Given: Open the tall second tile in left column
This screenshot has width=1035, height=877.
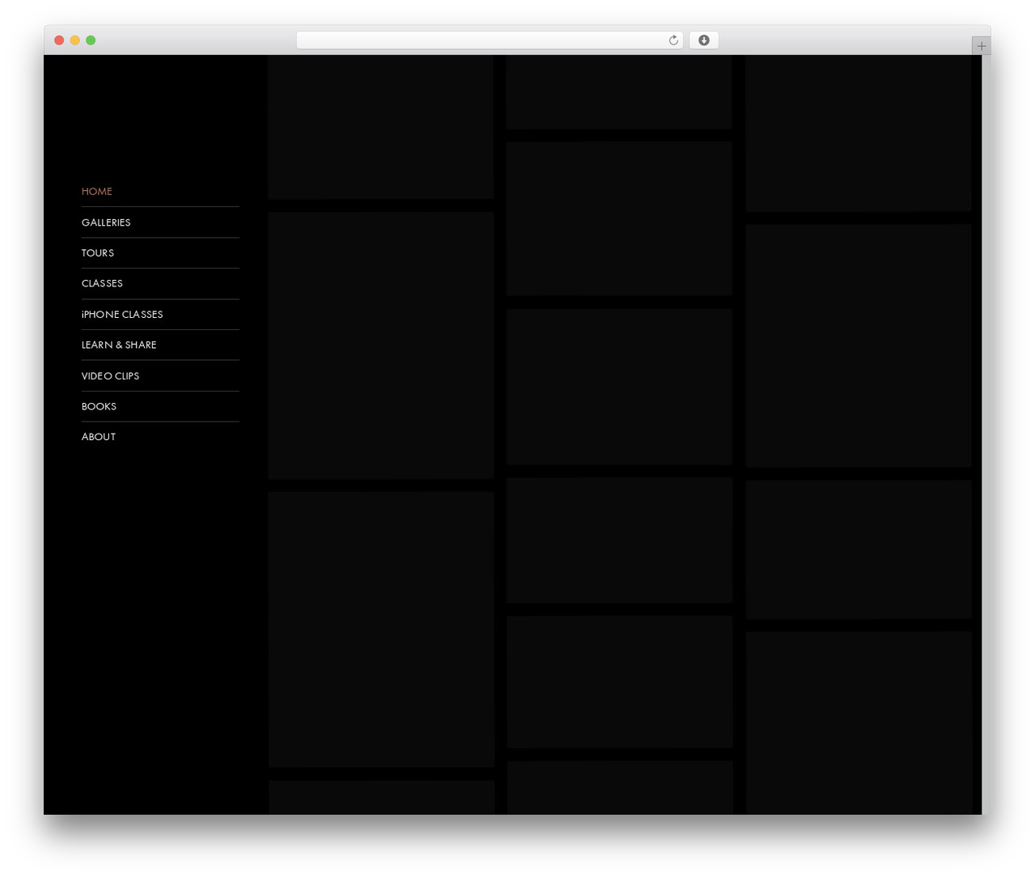Looking at the screenshot, I should pos(381,345).
